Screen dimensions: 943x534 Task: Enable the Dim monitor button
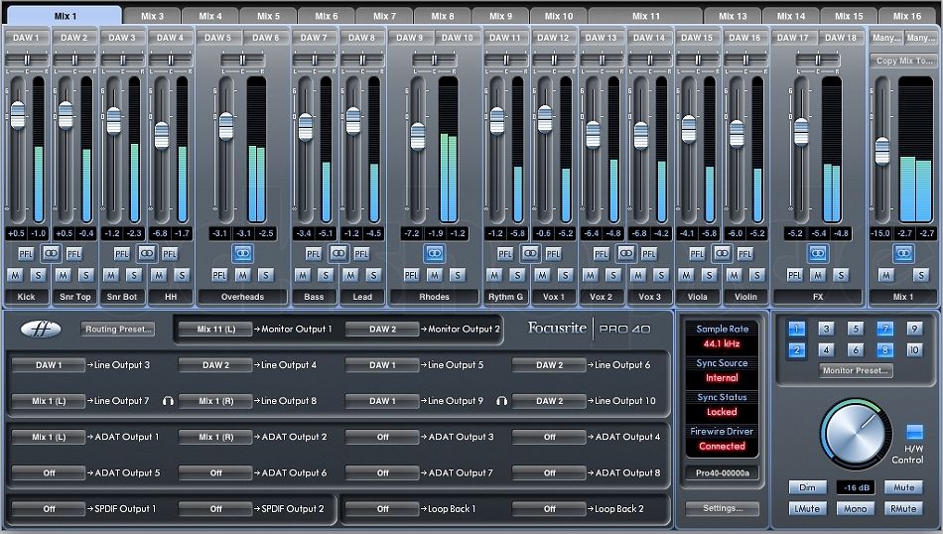(x=806, y=487)
